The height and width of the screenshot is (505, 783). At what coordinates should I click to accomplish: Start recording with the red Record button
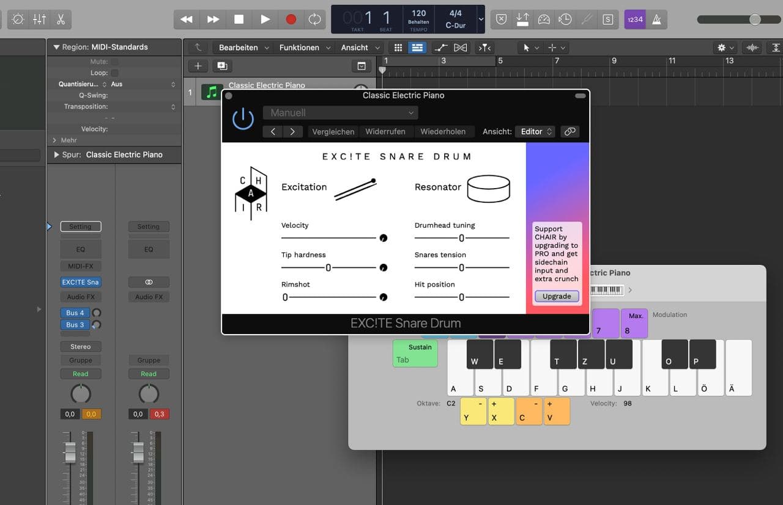[x=291, y=20]
